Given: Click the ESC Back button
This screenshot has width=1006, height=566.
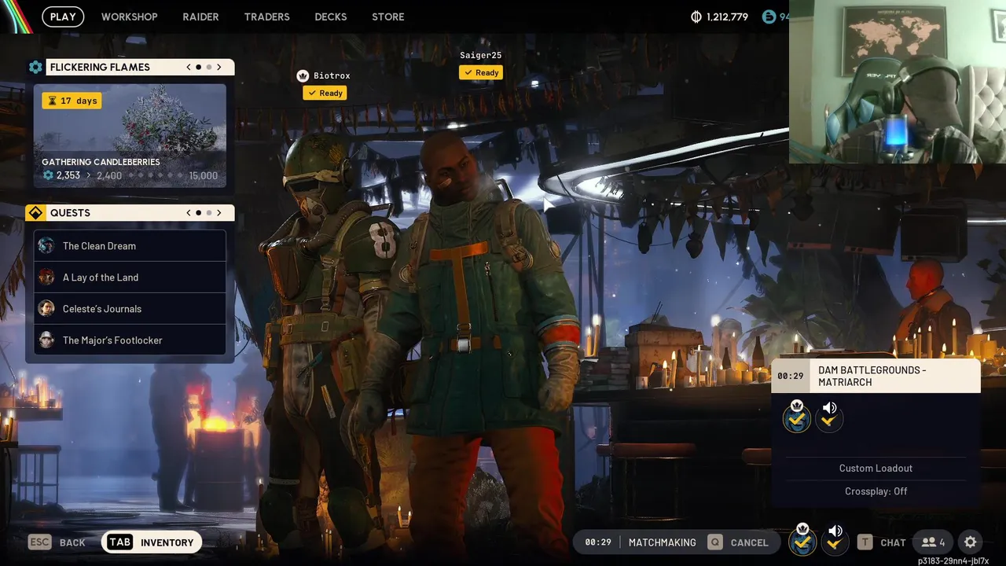Looking at the screenshot, I should [57, 542].
